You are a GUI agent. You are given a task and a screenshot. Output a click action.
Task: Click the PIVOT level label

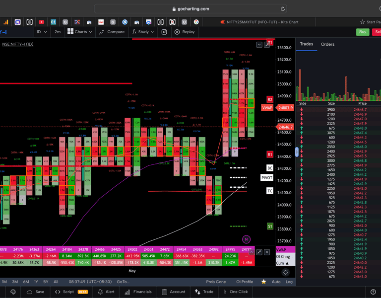[x=266, y=178]
